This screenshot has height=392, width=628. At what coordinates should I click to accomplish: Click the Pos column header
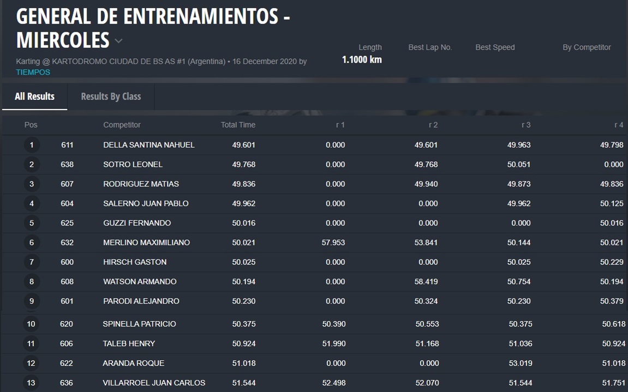click(31, 125)
